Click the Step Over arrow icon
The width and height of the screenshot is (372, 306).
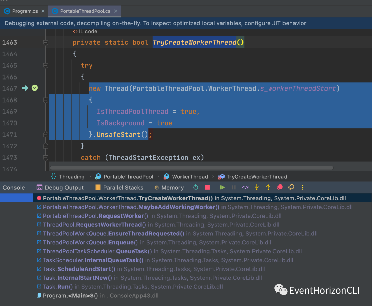[x=245, y=188]
